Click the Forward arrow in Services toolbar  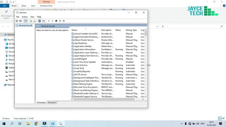[x=20, y=21]
